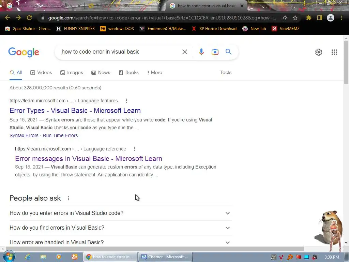Open the Chrome three-dot menu

342,18
